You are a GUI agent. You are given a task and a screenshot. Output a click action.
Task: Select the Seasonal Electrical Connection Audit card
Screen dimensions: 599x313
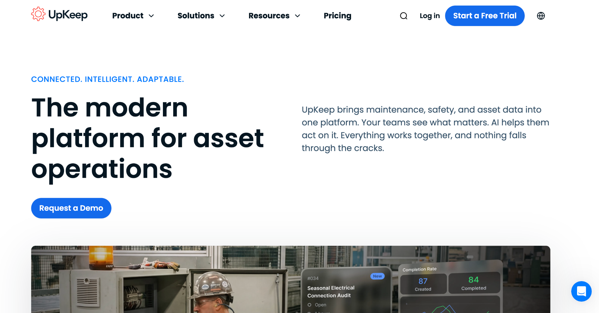point(347,290)
